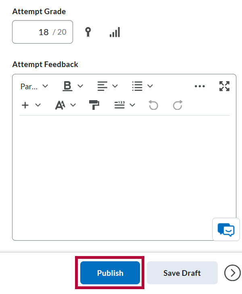Expand the alignment options chevron
Viewport: 242px width, 294px height.
point(115,86)
